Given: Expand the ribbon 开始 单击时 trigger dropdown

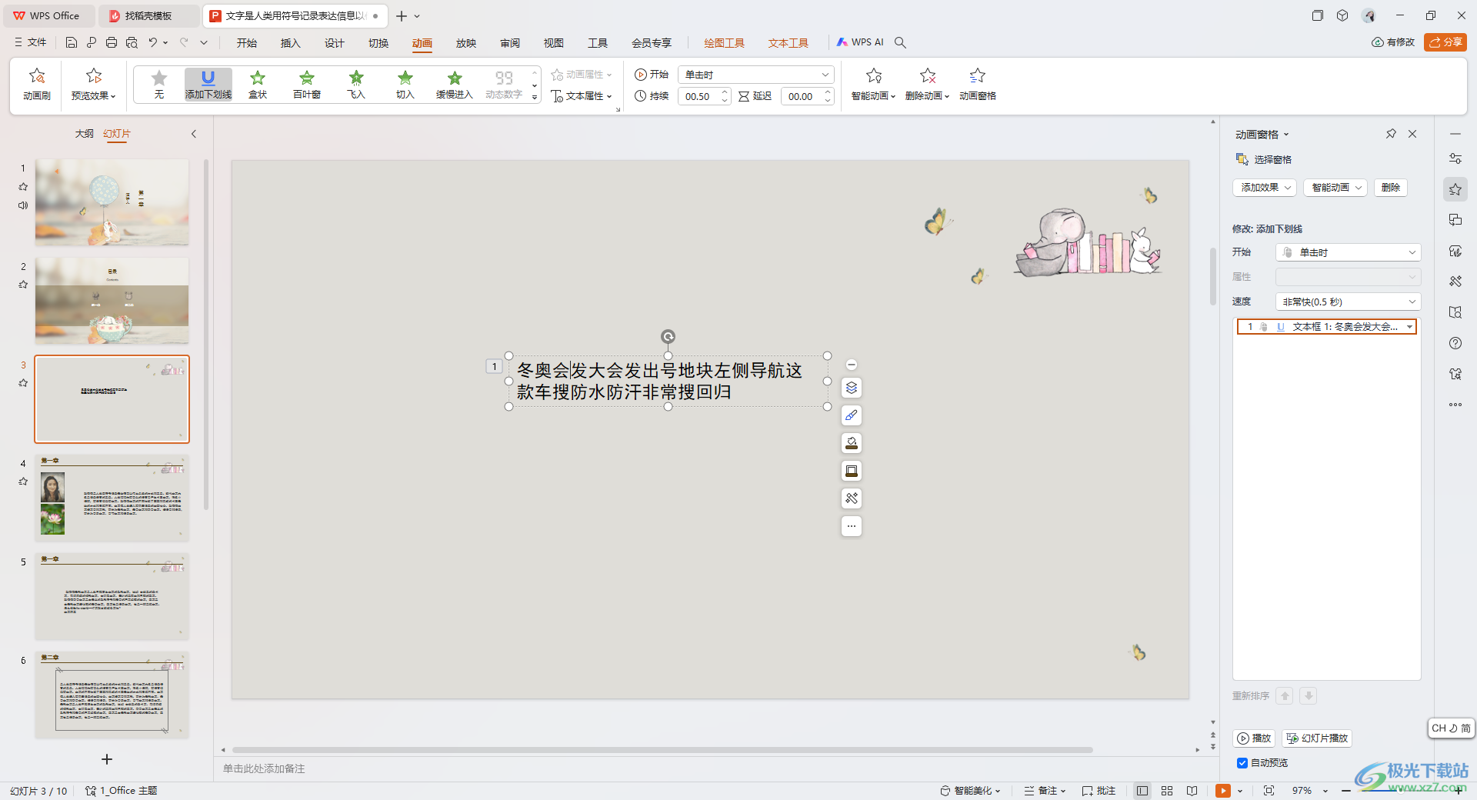Looking at the screenshot, I should click(825, 75).
